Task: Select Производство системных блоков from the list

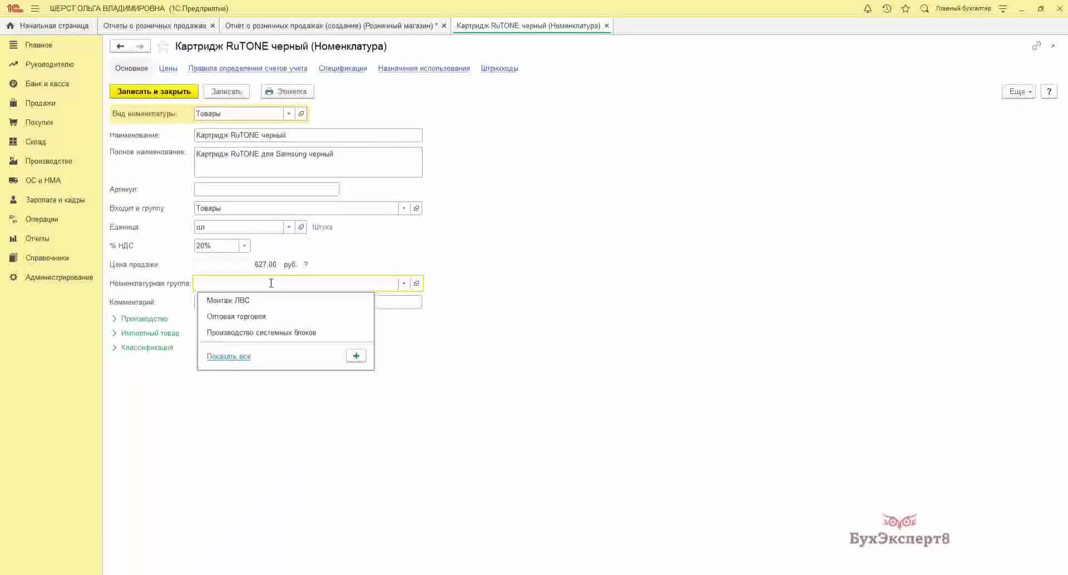Action: click(285, 333)
